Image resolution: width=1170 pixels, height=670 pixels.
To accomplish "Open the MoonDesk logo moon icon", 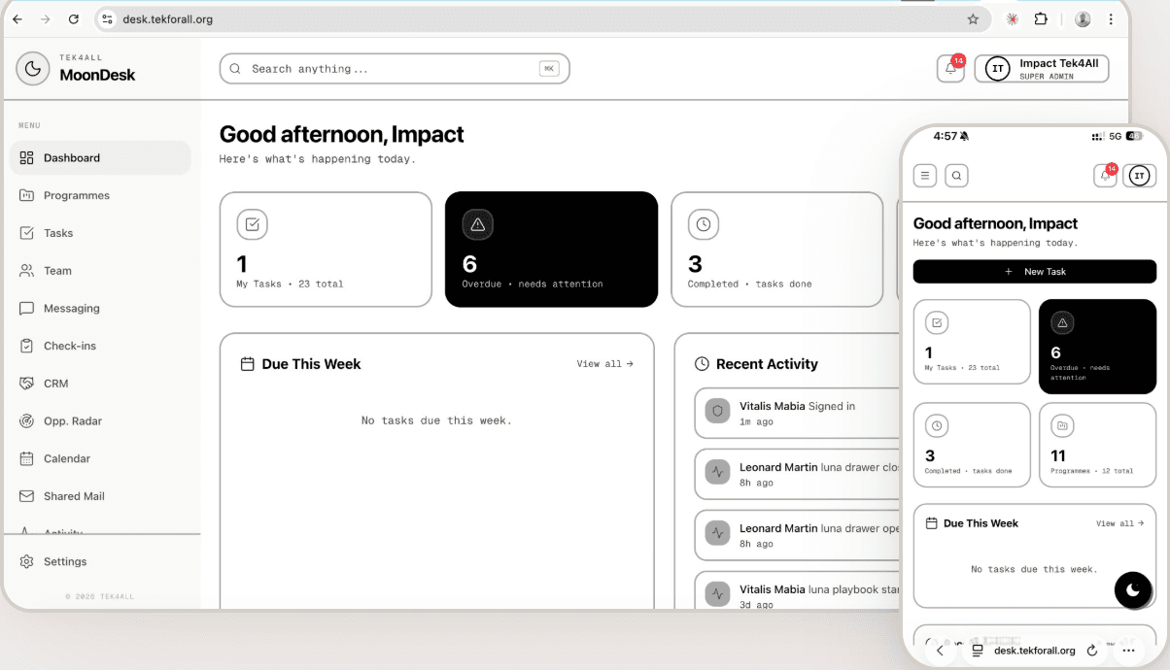I will pyautogui.click(x=32, y=67).
